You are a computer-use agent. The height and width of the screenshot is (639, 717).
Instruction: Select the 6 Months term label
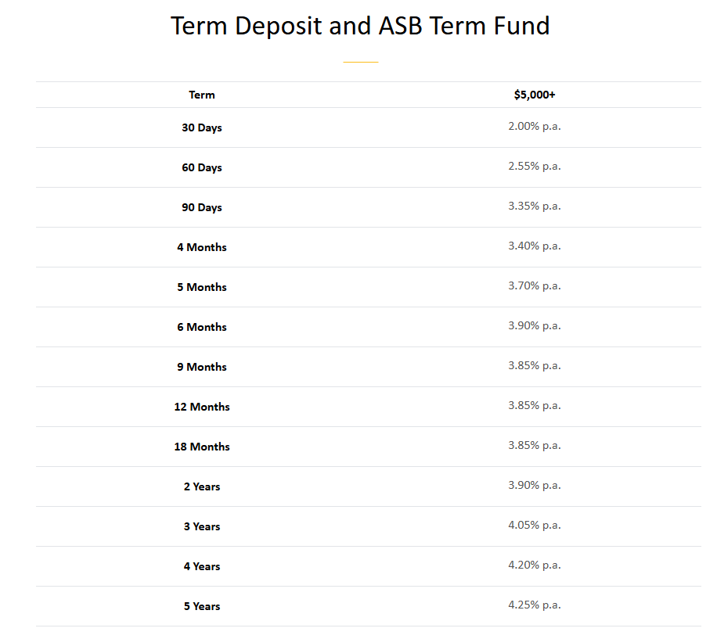click(202, 327)
